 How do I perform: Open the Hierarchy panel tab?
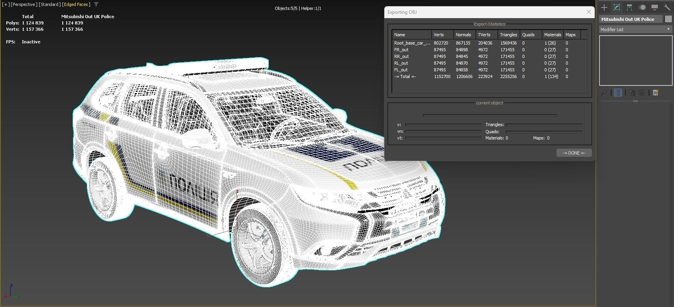[629, 7]
